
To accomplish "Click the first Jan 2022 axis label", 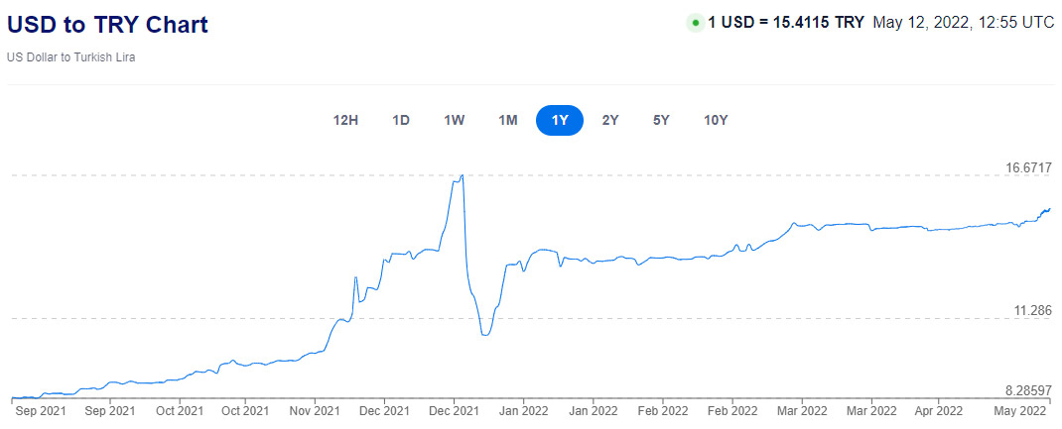I will pyautogui.click(x=523, y=410).
